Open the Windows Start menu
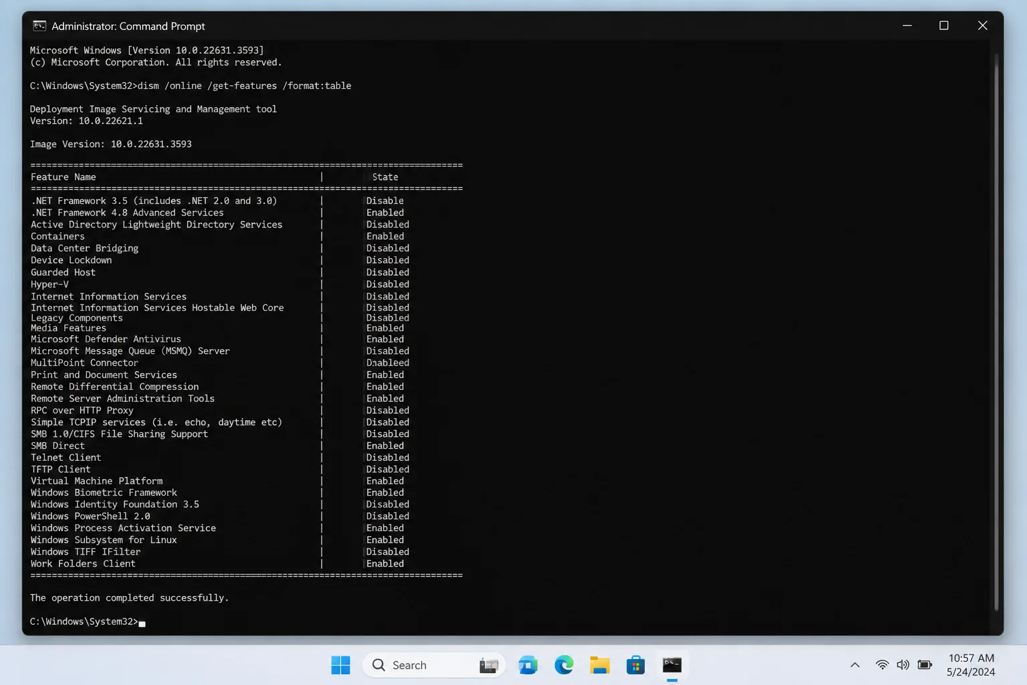This screenshot has width=1027, height=685. (x=341, y=665)
